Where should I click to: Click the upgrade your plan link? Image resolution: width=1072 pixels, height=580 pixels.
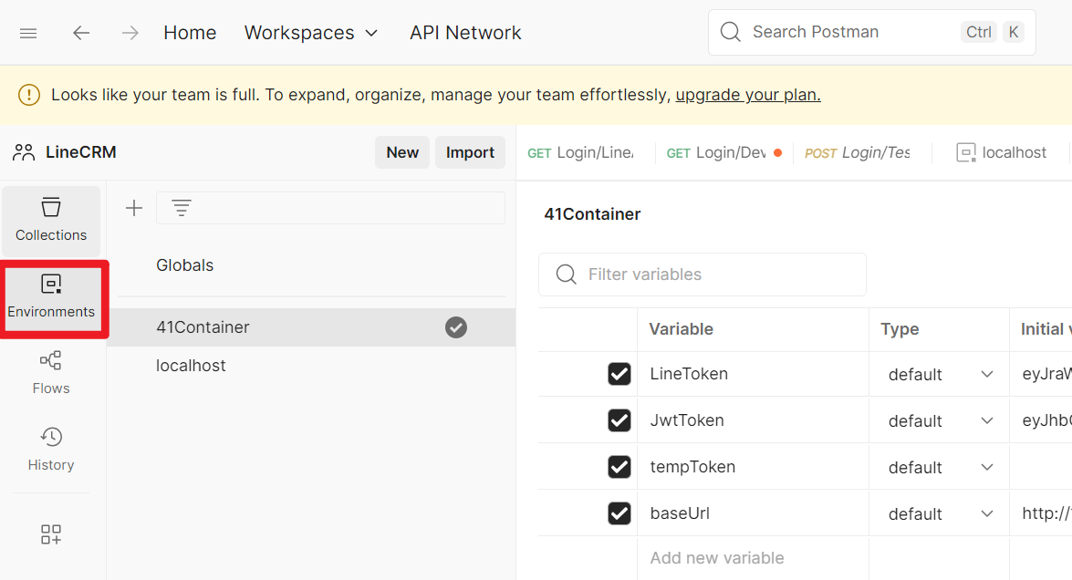[747, 95]
